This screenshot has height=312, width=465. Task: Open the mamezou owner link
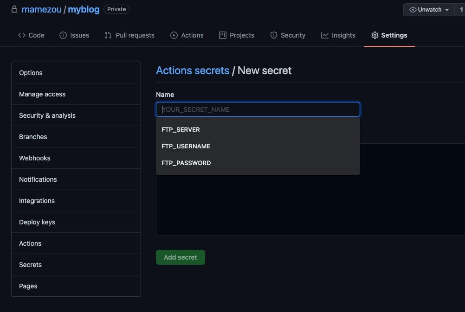click(x=41, y=9)
